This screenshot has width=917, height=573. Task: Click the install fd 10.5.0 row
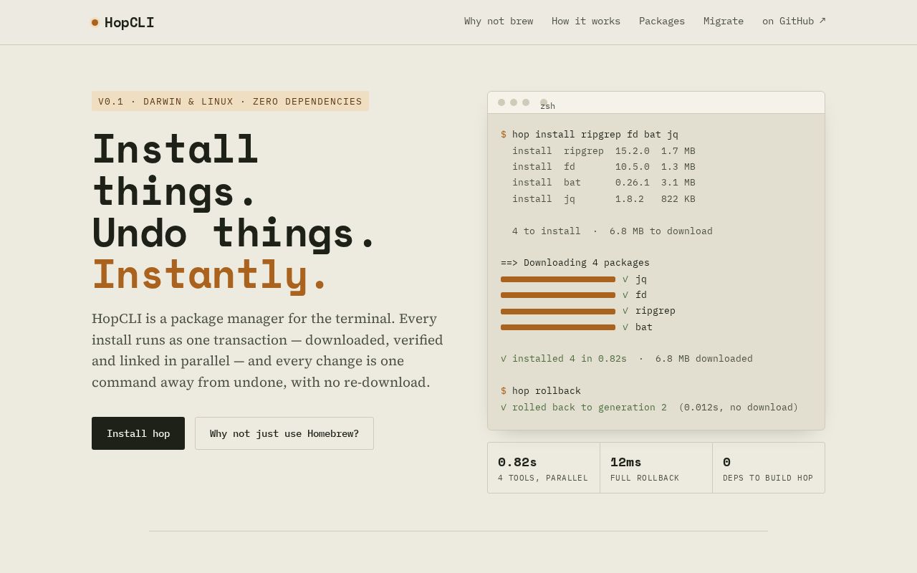click(x=604, y=167)
